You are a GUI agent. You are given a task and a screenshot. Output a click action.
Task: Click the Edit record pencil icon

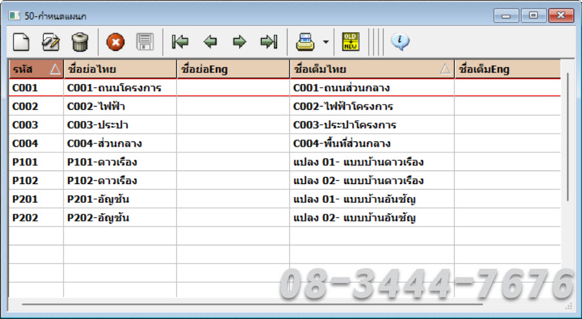click(x=50, y=42)
